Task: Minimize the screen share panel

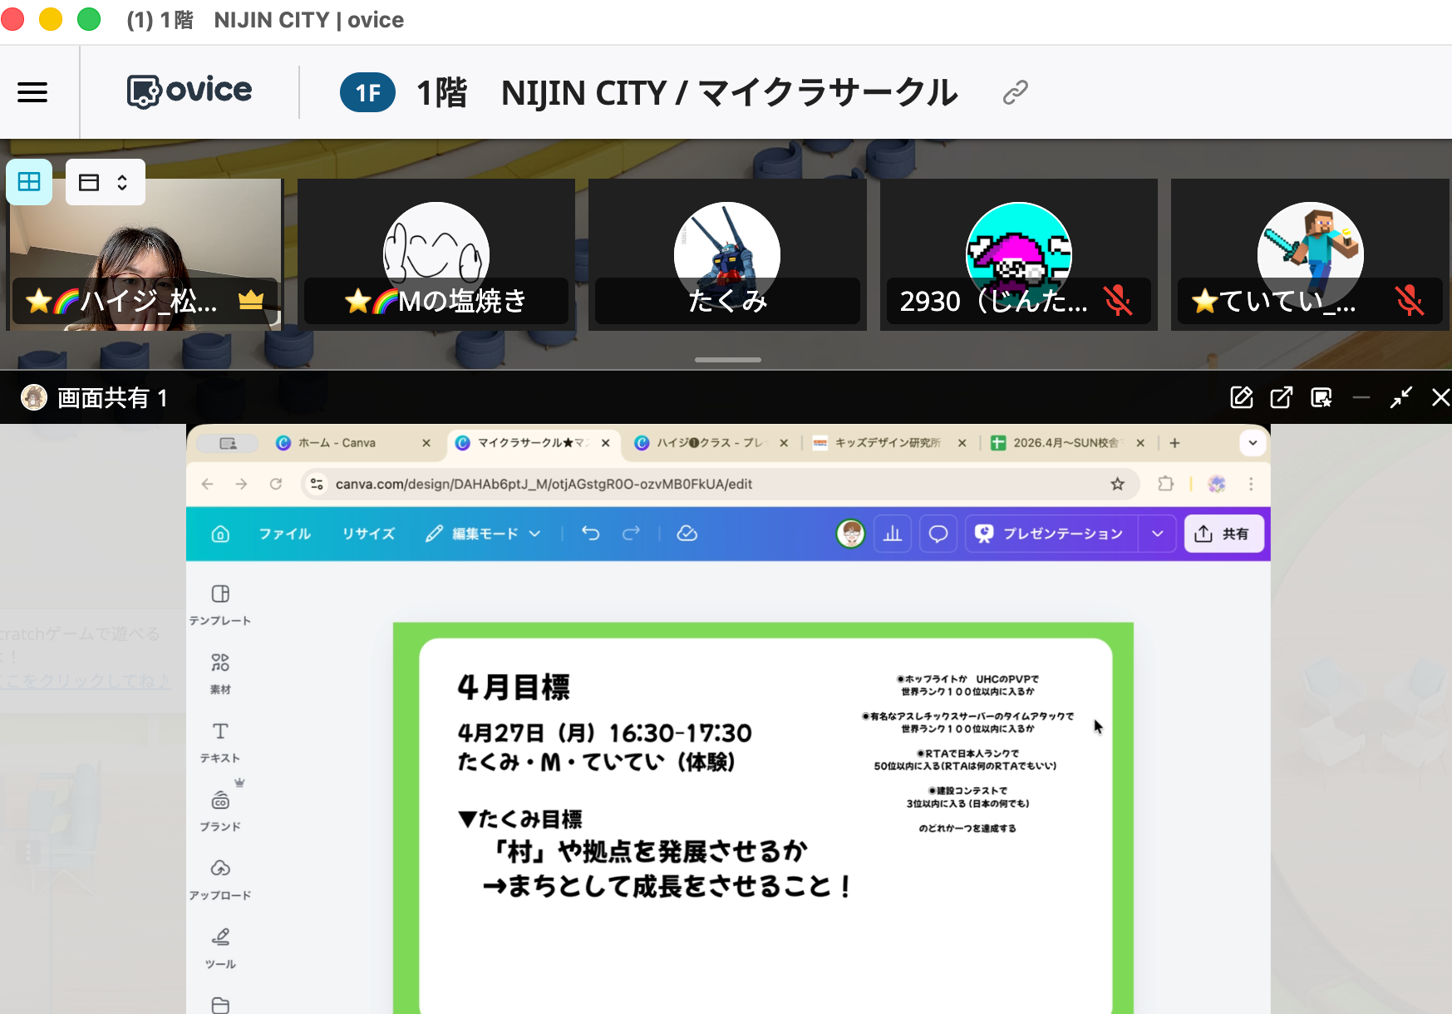Action: [x=1361, y=398]
